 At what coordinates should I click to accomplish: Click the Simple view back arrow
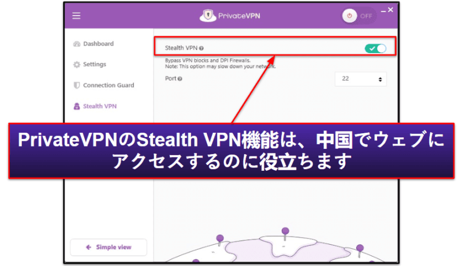(88, 247)
